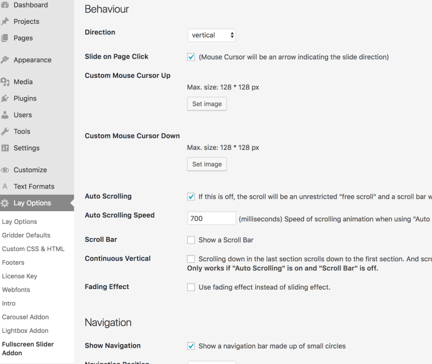Click the Users person icon
The width and height of the screenshot is (432, 364).
[5, 115]
